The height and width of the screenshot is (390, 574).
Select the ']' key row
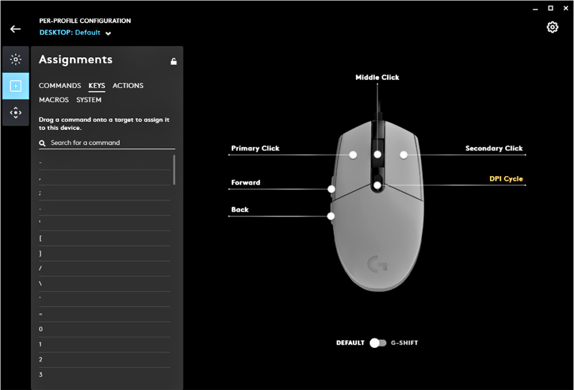click(x=105, y=253)
